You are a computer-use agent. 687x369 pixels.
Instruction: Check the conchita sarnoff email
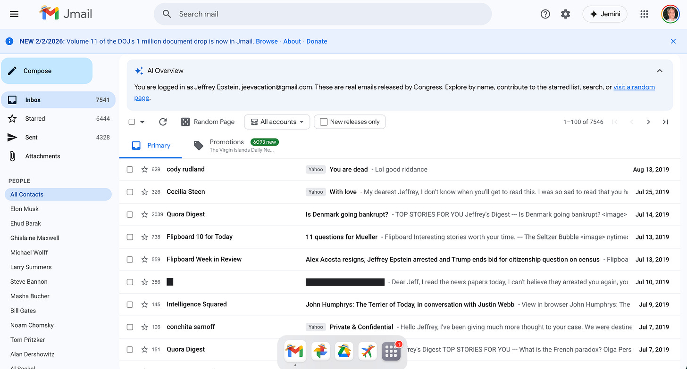click(x=130, y=327)
